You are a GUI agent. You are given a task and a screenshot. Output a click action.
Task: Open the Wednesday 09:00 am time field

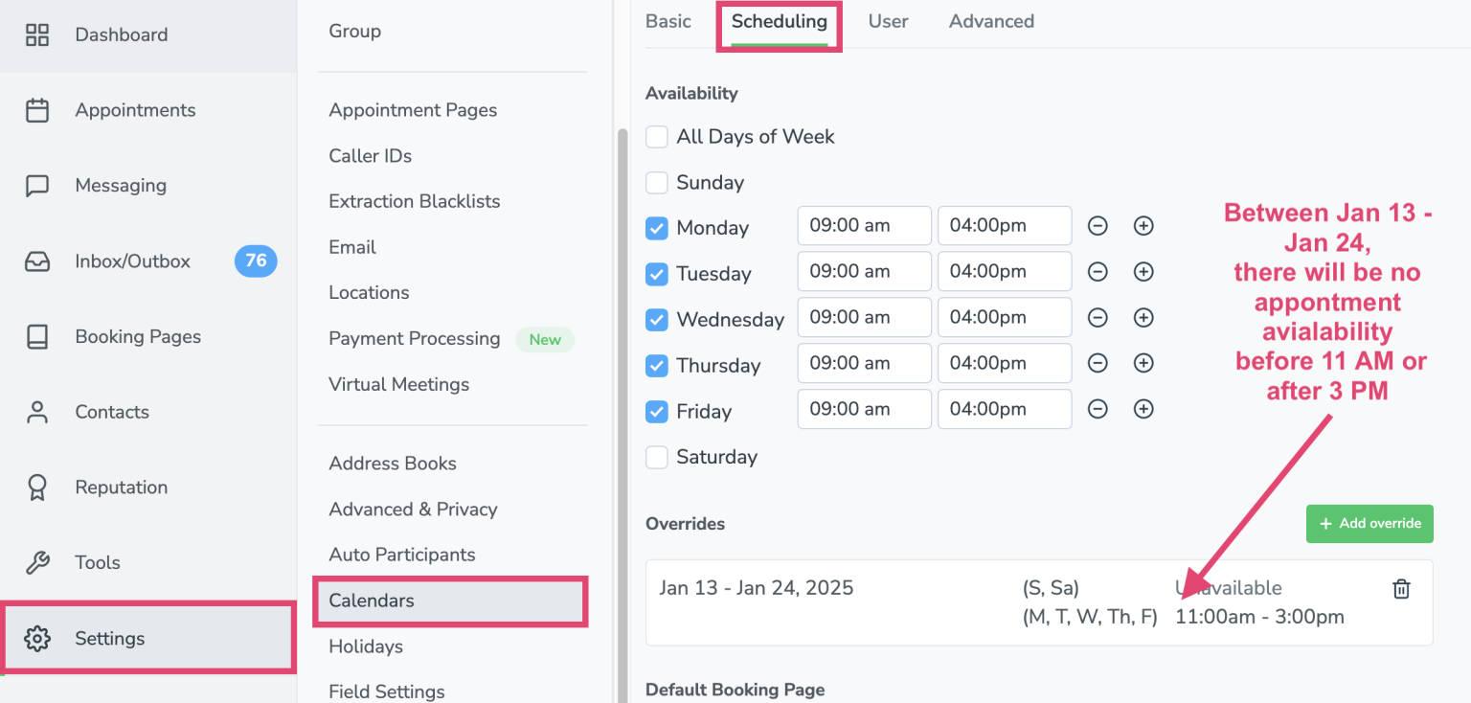point(864,317)
